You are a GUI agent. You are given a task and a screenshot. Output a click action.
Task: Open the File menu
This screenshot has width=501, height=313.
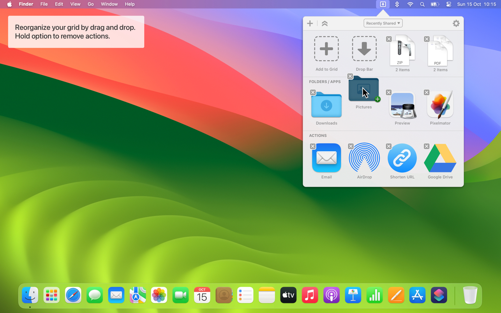(x=44, y=4)
